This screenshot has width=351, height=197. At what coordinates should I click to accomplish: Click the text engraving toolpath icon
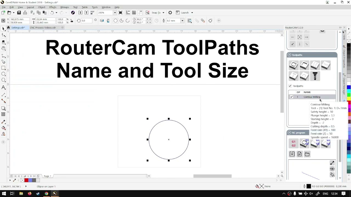[x=326, y=65]
